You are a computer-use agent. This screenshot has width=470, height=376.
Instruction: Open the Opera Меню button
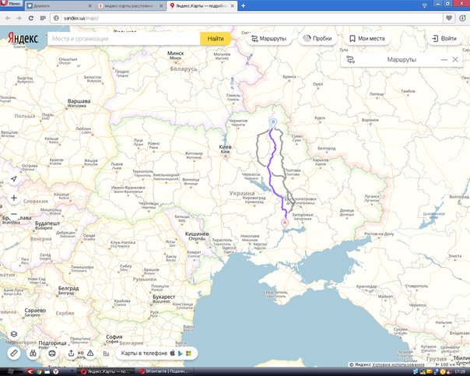pos(12,4)
